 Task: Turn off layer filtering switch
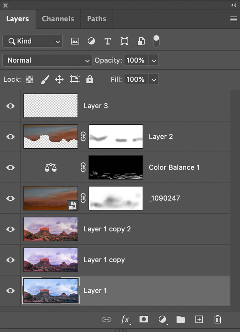coord(156,41)
